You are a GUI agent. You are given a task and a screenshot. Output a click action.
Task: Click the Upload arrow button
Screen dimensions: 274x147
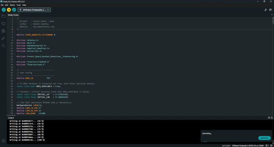[x=9, y=10]
